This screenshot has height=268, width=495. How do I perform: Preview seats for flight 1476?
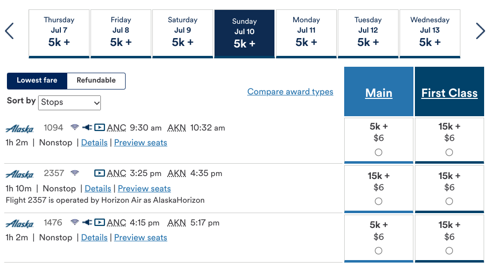pos(140,237)
